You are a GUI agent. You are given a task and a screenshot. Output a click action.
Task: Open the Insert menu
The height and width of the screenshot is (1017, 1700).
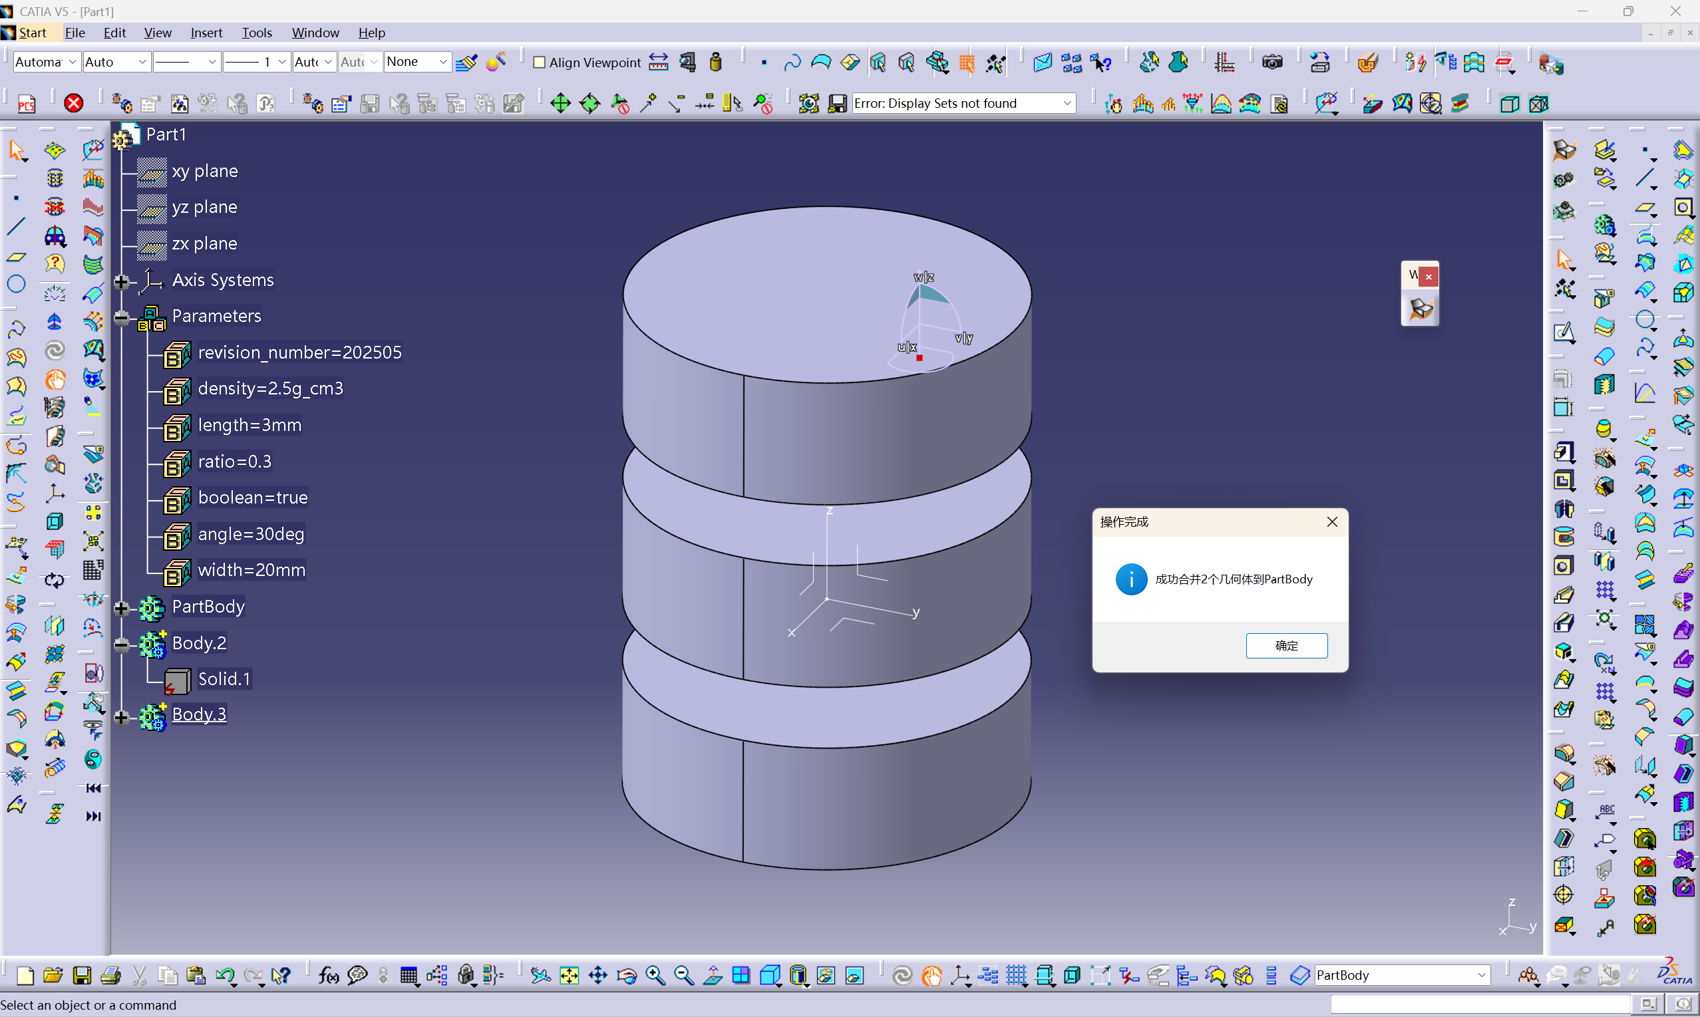coord(206,32)
